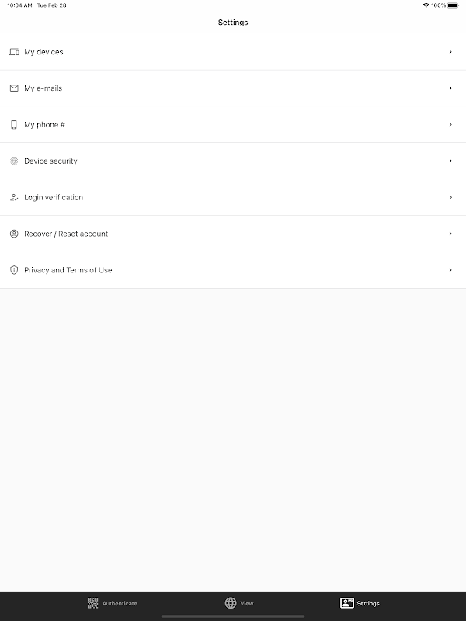Click the phone icon beside My phone #
The height and width of the screenshot is (621, 466).
pyautogui.click(x=14, y=124)
